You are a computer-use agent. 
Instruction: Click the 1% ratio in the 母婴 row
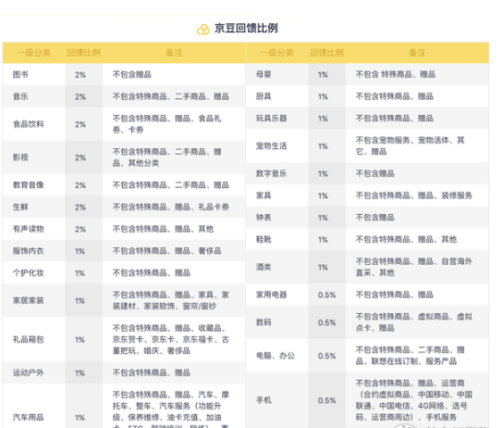(323, 75)
